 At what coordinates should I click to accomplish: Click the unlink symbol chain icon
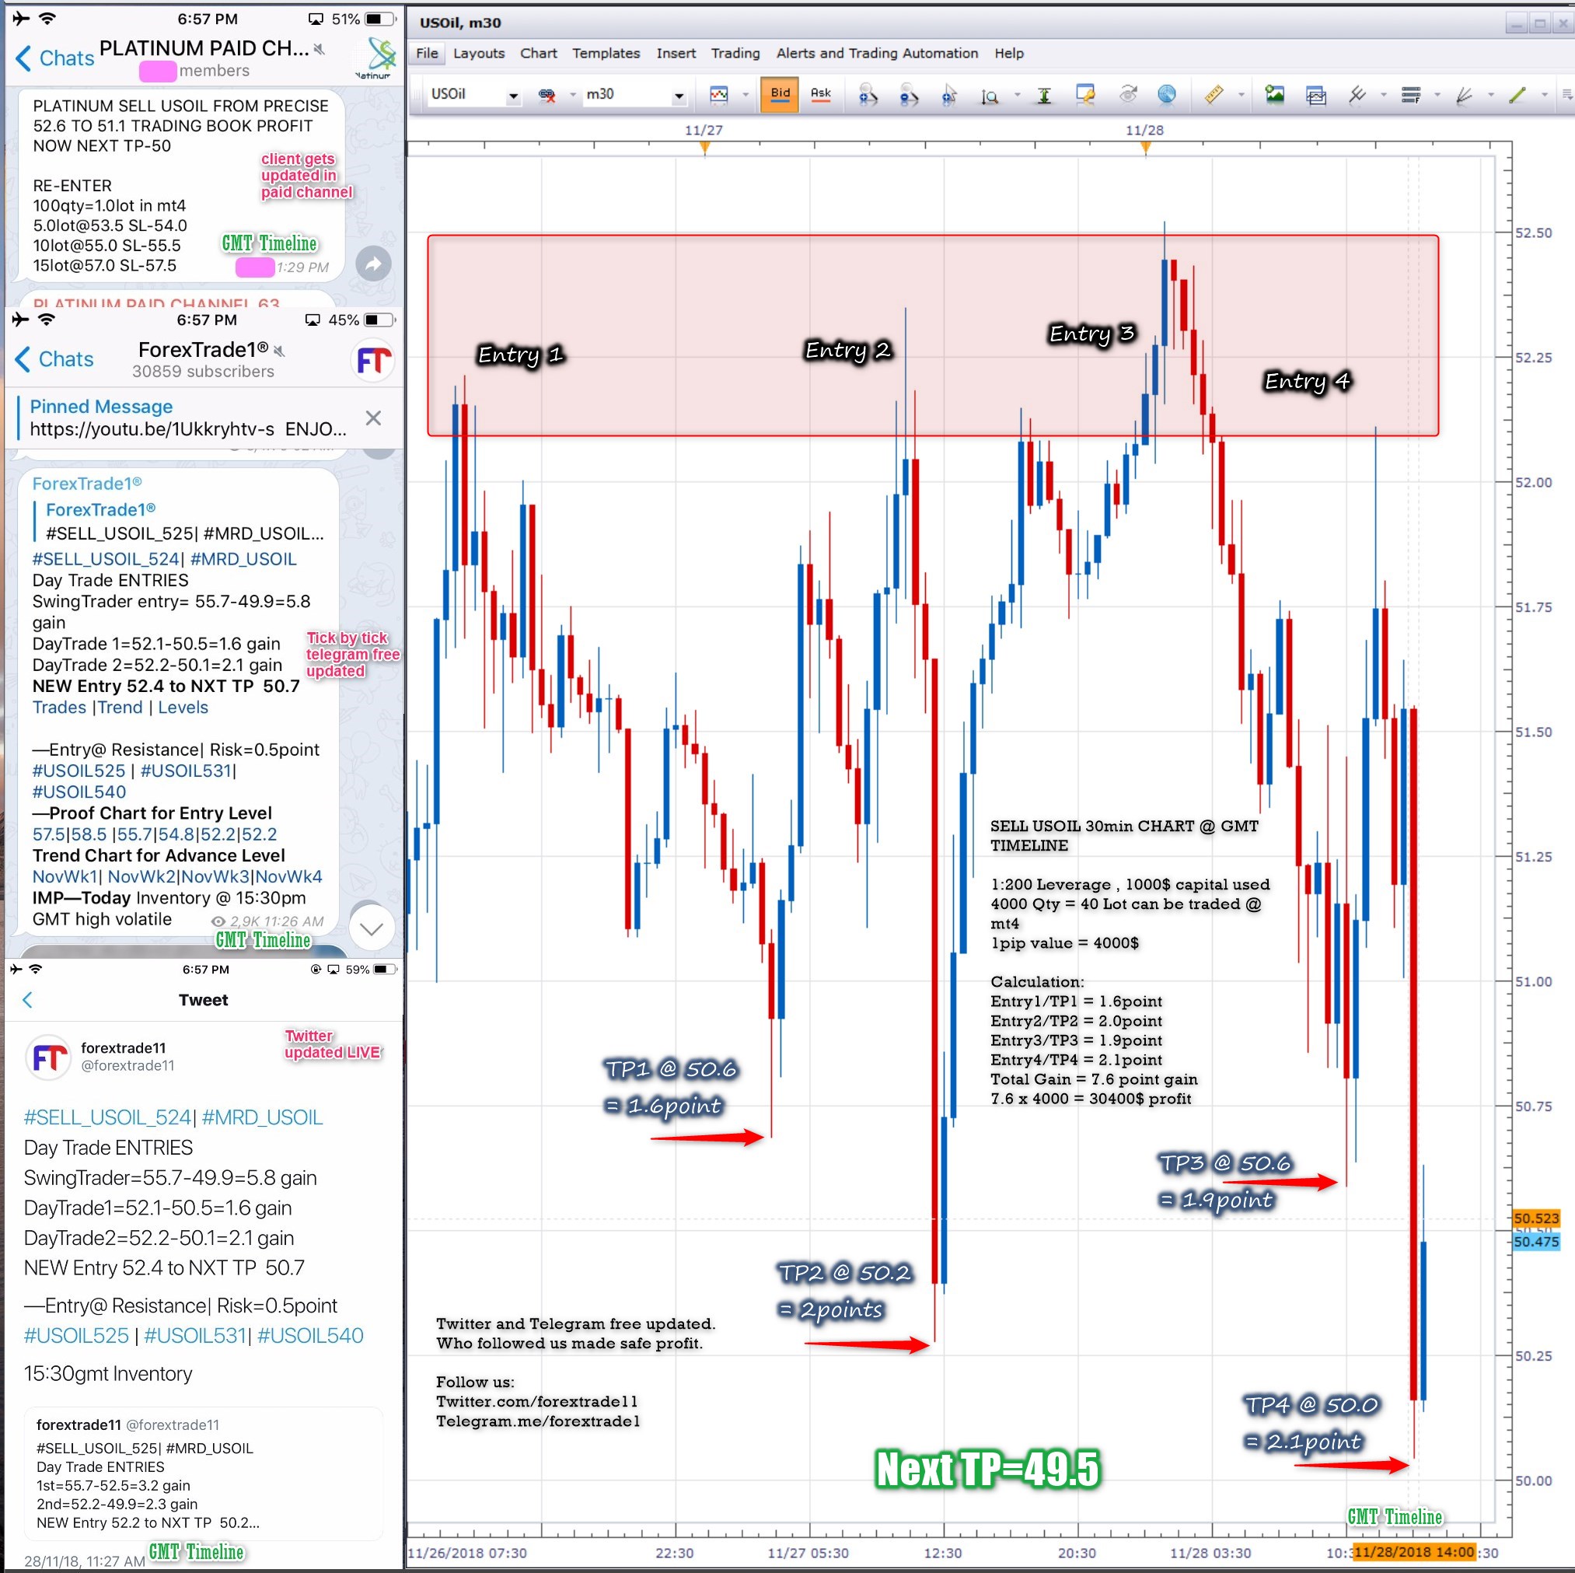tap(547, 96)
